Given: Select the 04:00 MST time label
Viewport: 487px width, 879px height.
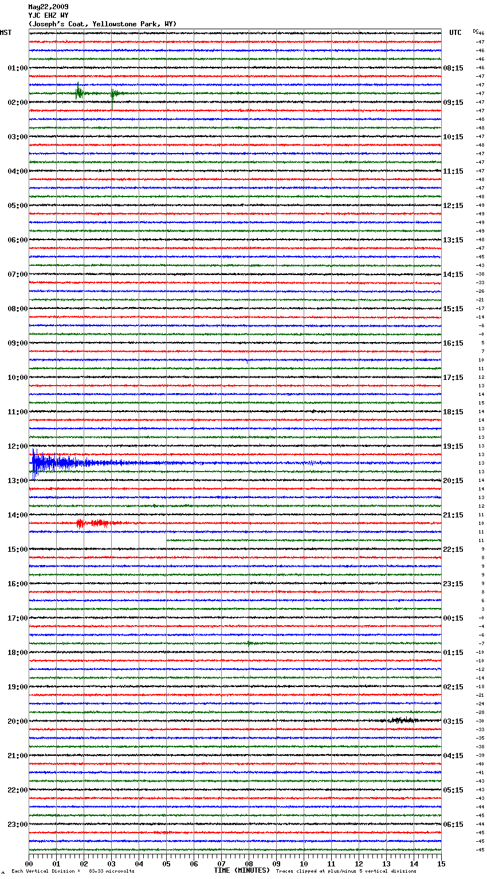Looking at the screenshot, I should (18, 171).
